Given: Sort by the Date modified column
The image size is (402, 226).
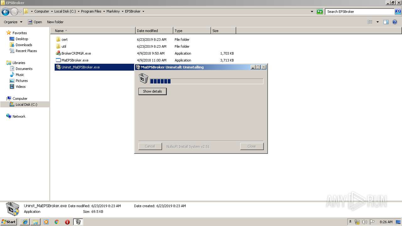Looking at the screenshot, I should (x=154, y=31).
